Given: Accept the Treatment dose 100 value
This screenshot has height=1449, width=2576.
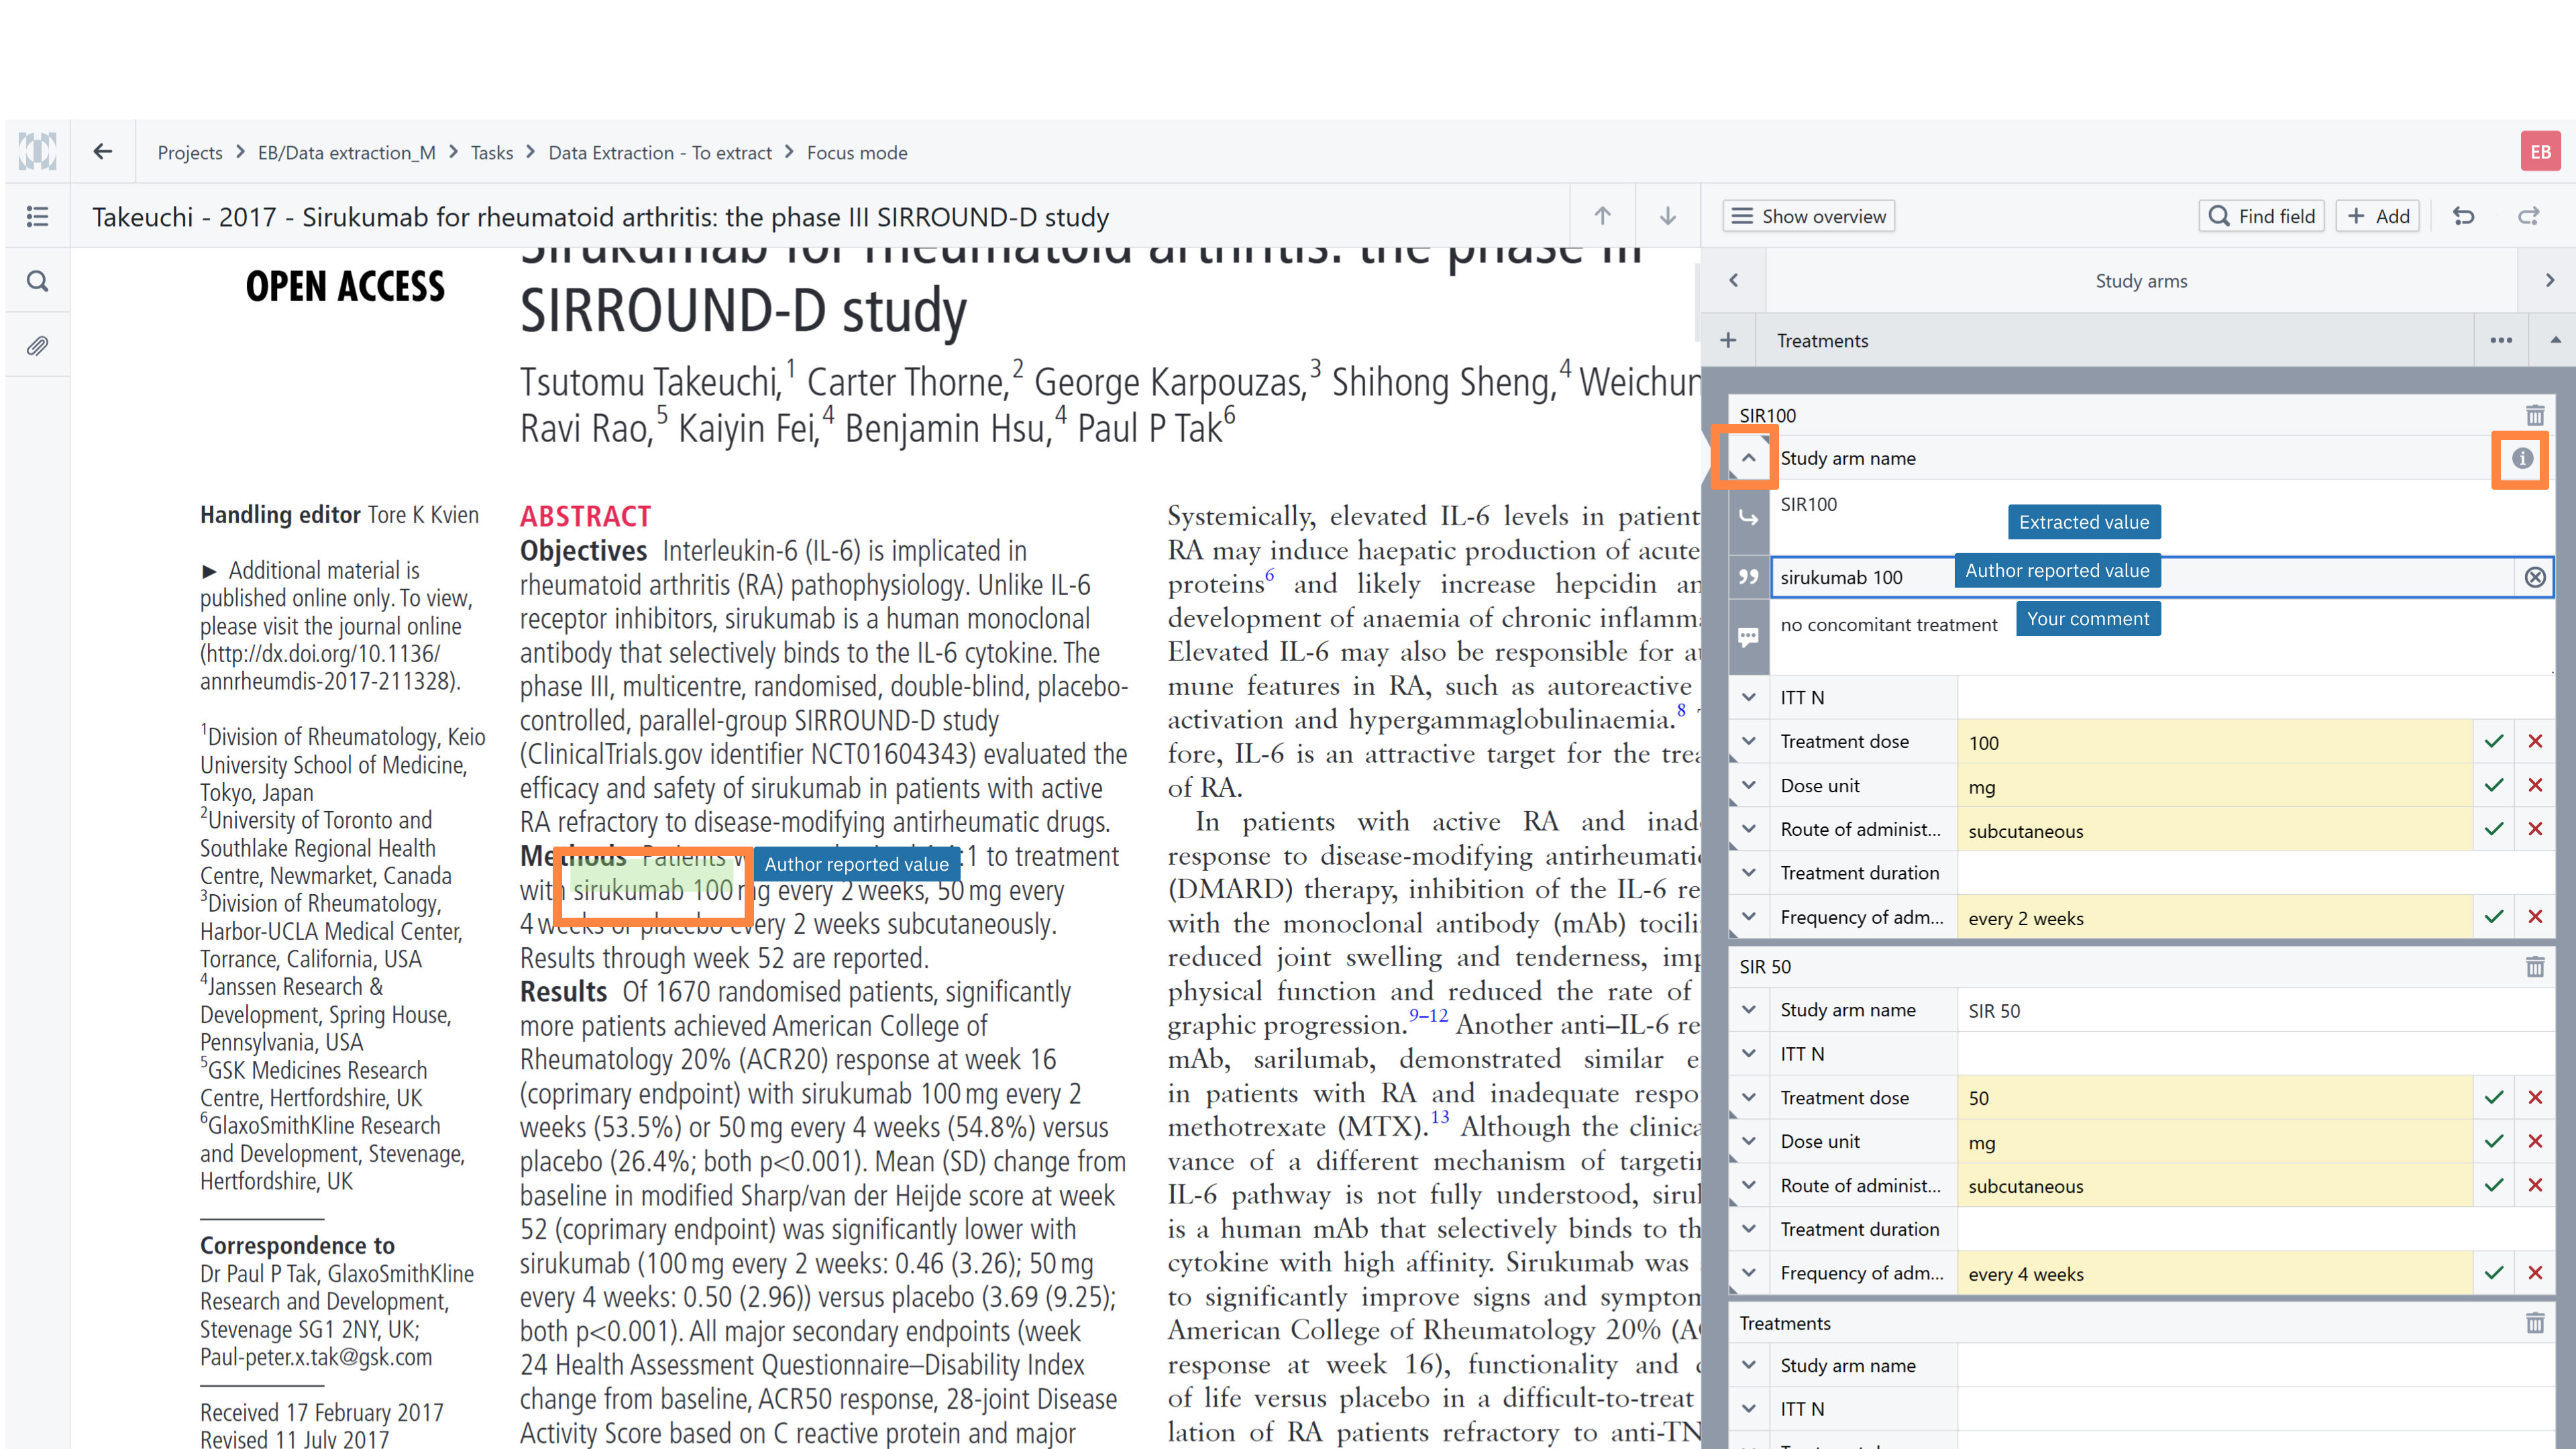Looking at the screenshot, I should coord(2493,742).
